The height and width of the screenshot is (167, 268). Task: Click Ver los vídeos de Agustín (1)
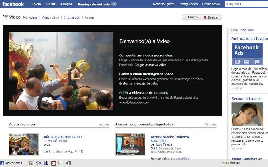[x=63, y=151]
